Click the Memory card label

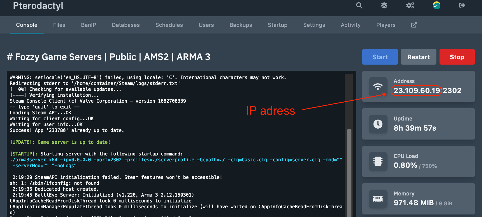pos(404,194)
